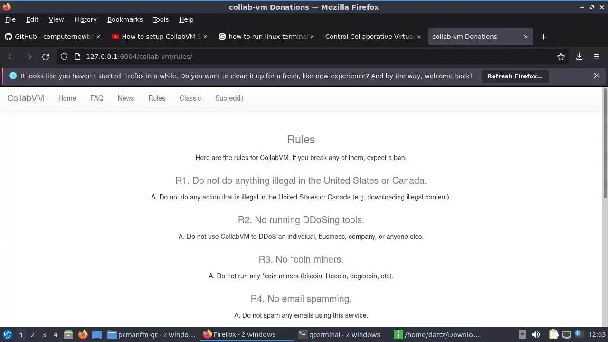This screenshot has width=608, height=342.
Task: Open the Bookmarks menu
Action: pos(125,19)
